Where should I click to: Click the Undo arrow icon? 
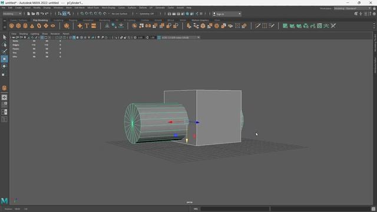point(42,14)
